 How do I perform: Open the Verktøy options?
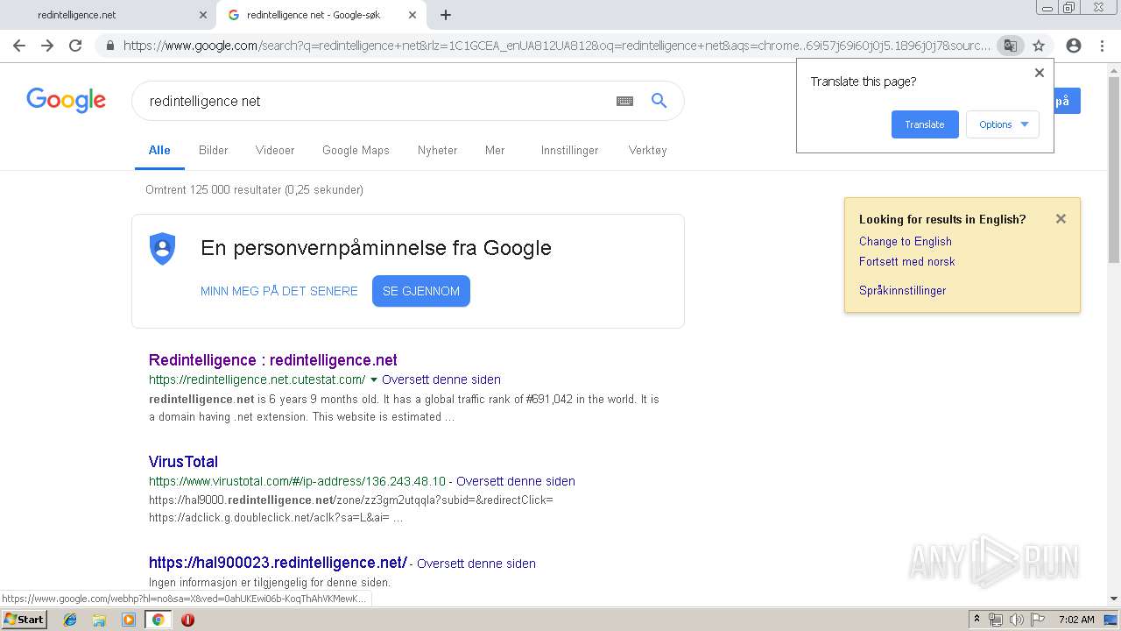(x=648, y=150)
